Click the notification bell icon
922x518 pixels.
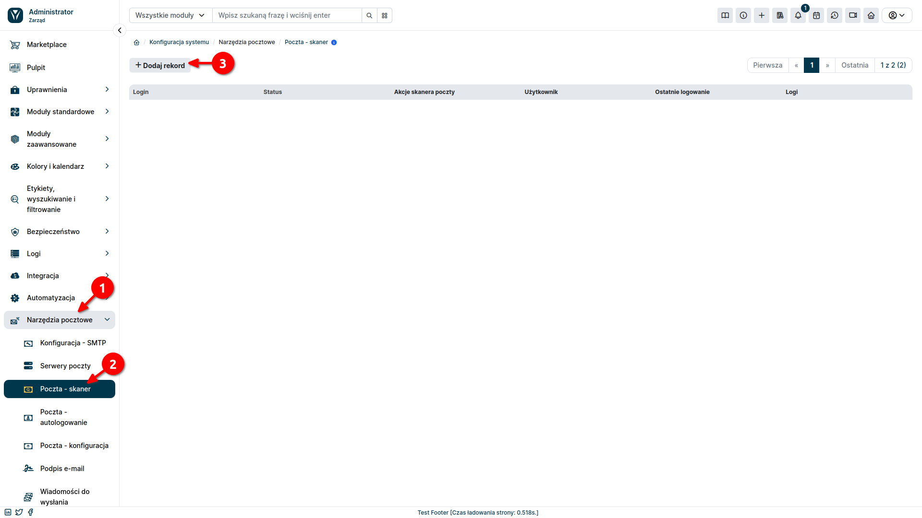(x=799, y=15)
